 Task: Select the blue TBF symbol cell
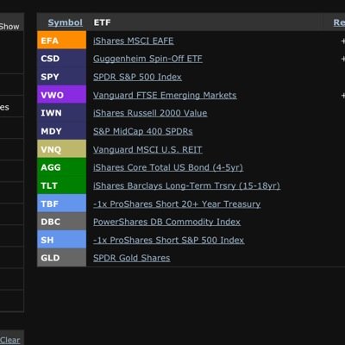(x=61, y=204)
